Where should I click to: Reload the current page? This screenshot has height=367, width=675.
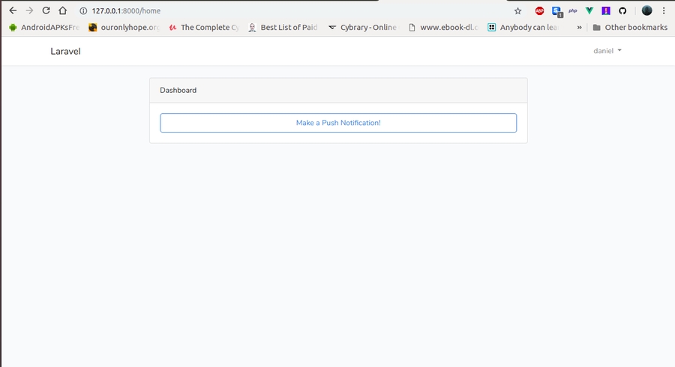click(x=46, y=11)
